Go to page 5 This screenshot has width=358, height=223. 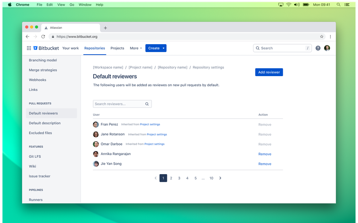(x=195, y=178)
